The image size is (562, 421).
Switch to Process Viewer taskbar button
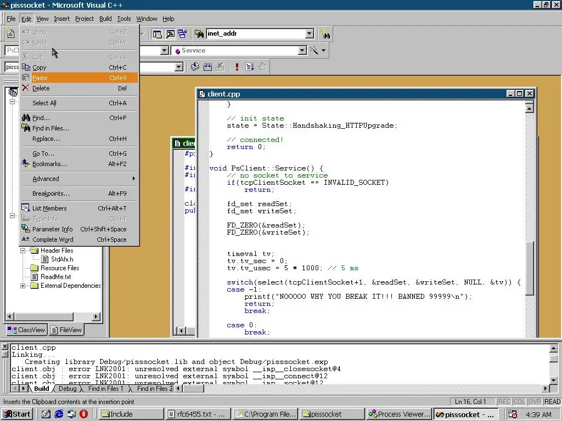(400, 414)
